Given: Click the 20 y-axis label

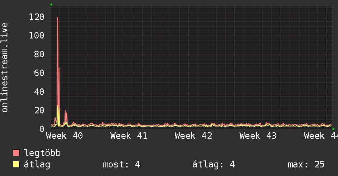Looking at the screenshot, I should pyautogui.click(x=39, y=110).
